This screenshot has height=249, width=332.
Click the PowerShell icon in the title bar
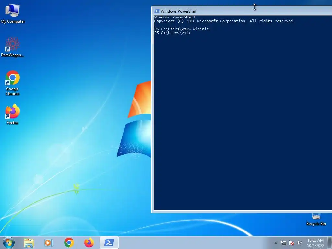point(157,11)
